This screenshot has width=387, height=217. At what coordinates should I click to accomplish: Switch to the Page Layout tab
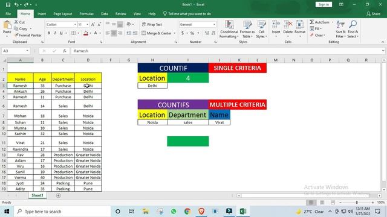point(63,14)
